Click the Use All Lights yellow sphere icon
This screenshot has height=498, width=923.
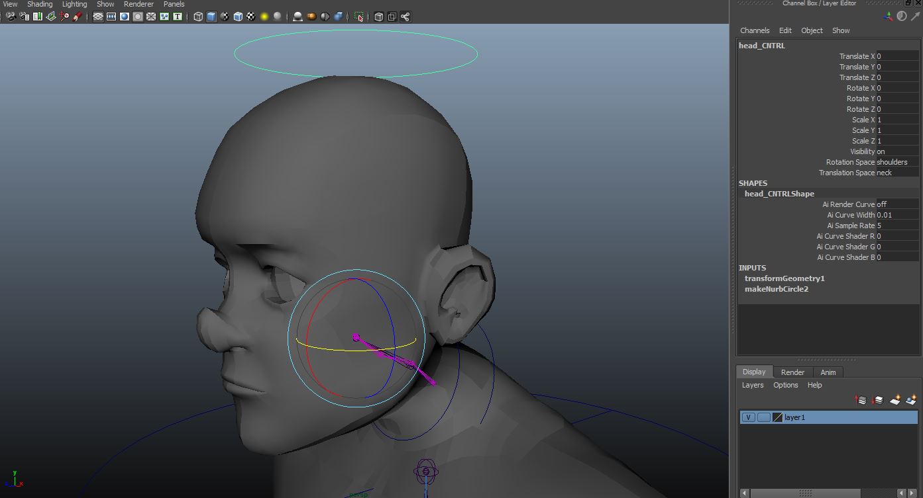pyautogui.click(x=264, y=17)
